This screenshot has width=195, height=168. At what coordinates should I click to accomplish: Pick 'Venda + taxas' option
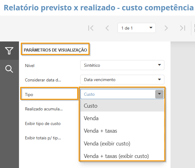click(122, 131)
